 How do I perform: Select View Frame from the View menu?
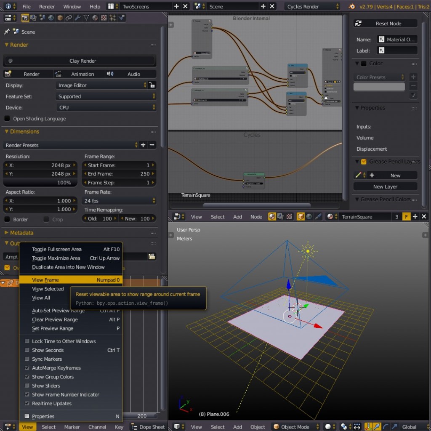(45, 280)
